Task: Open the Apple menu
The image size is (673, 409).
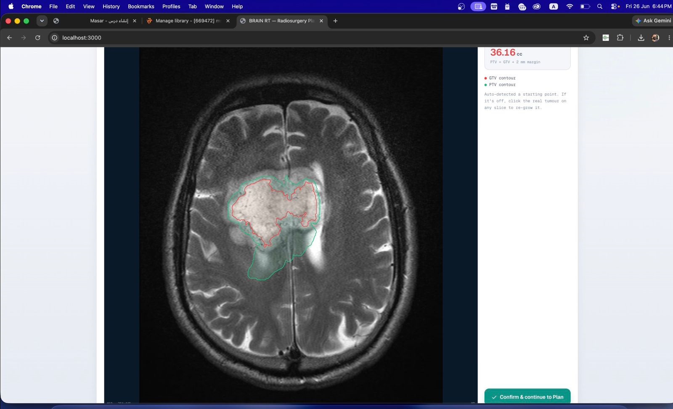Action: point(11,6)
